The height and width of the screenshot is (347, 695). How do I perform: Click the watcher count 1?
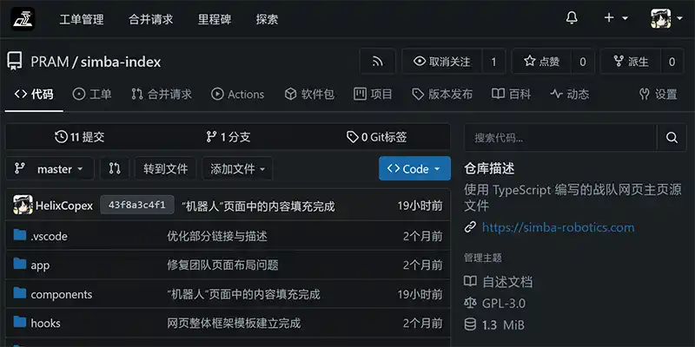[493, 61]
